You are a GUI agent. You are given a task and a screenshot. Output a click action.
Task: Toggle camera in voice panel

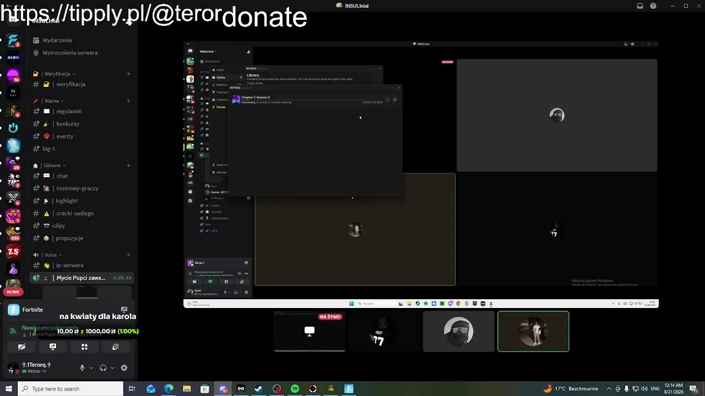21,347
